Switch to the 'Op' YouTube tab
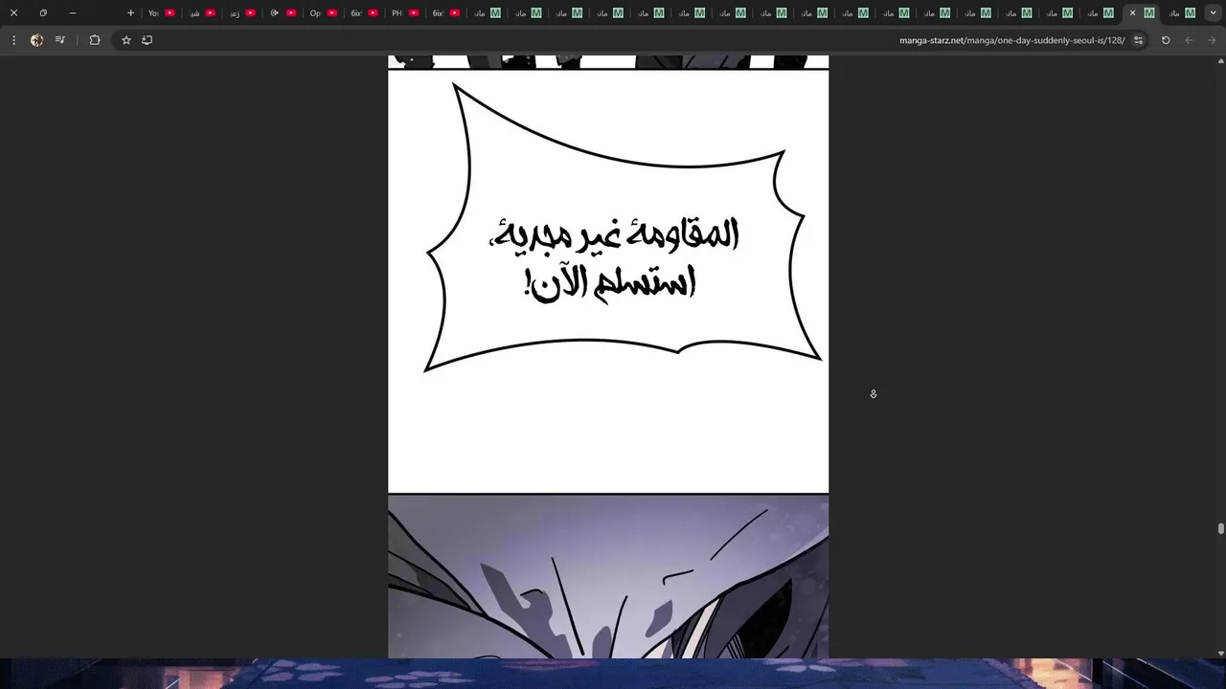The height and width of the screenshot is (689, 1226). (324, 13)
